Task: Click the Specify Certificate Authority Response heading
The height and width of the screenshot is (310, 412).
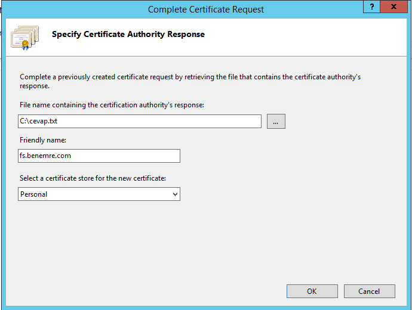Action: (x=128, y=34)
